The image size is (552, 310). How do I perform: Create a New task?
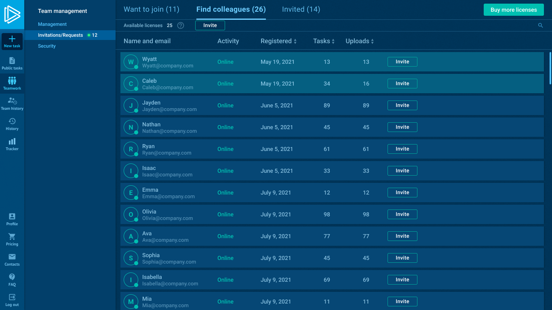pyautogui.click(x=12, y=42)
